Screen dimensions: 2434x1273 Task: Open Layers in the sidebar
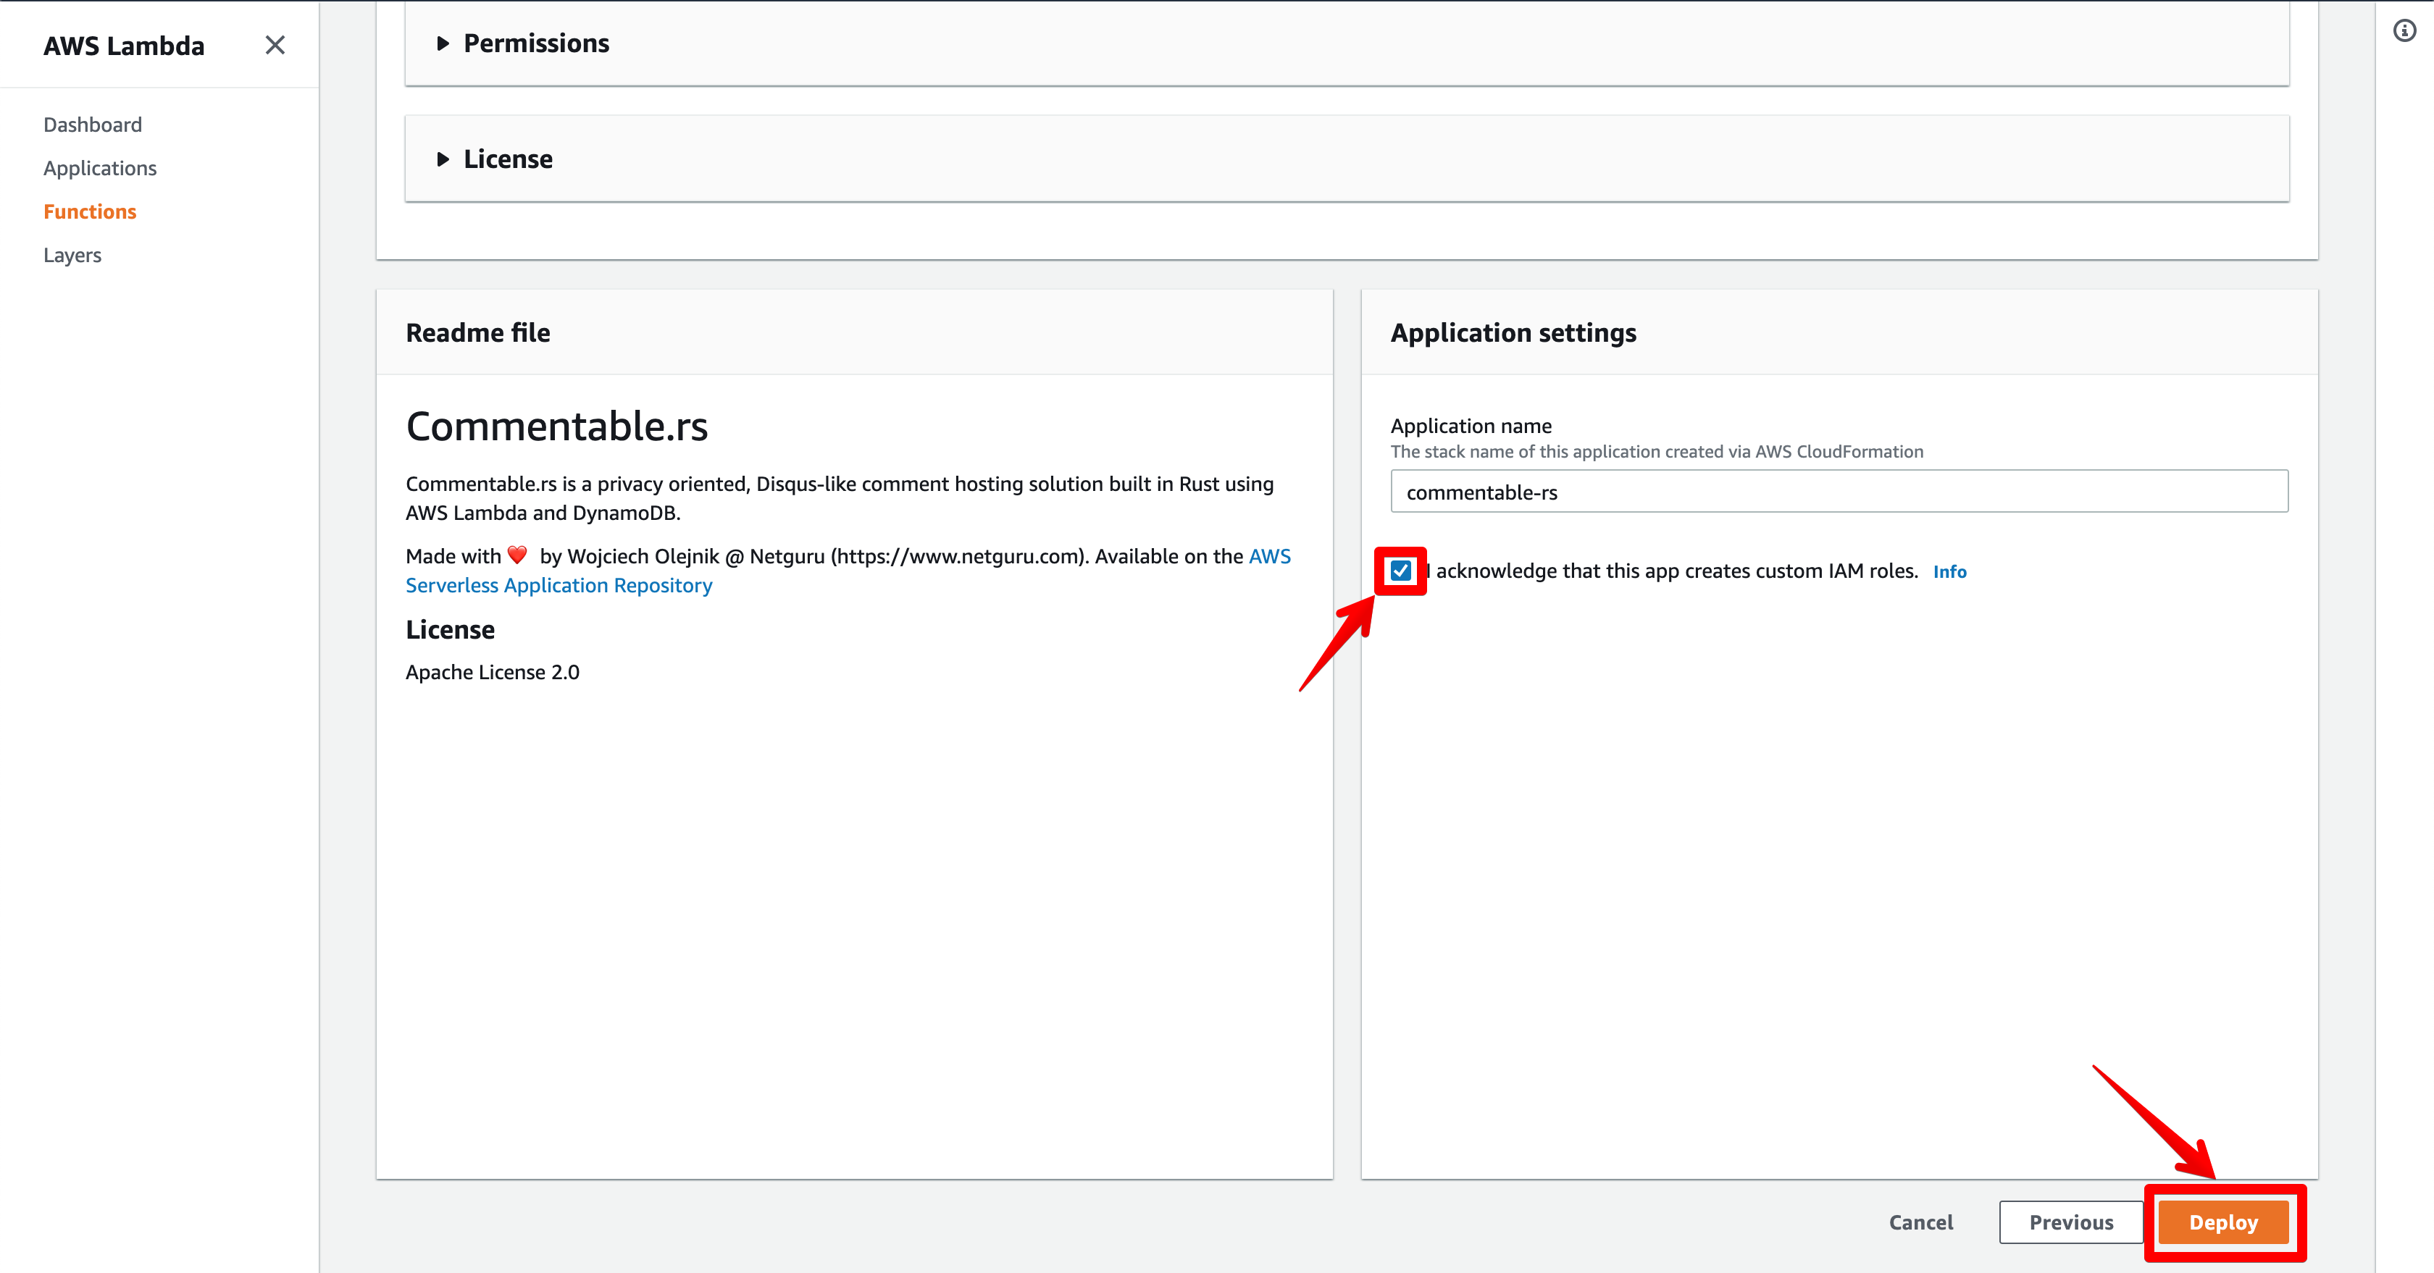point(72,255)
